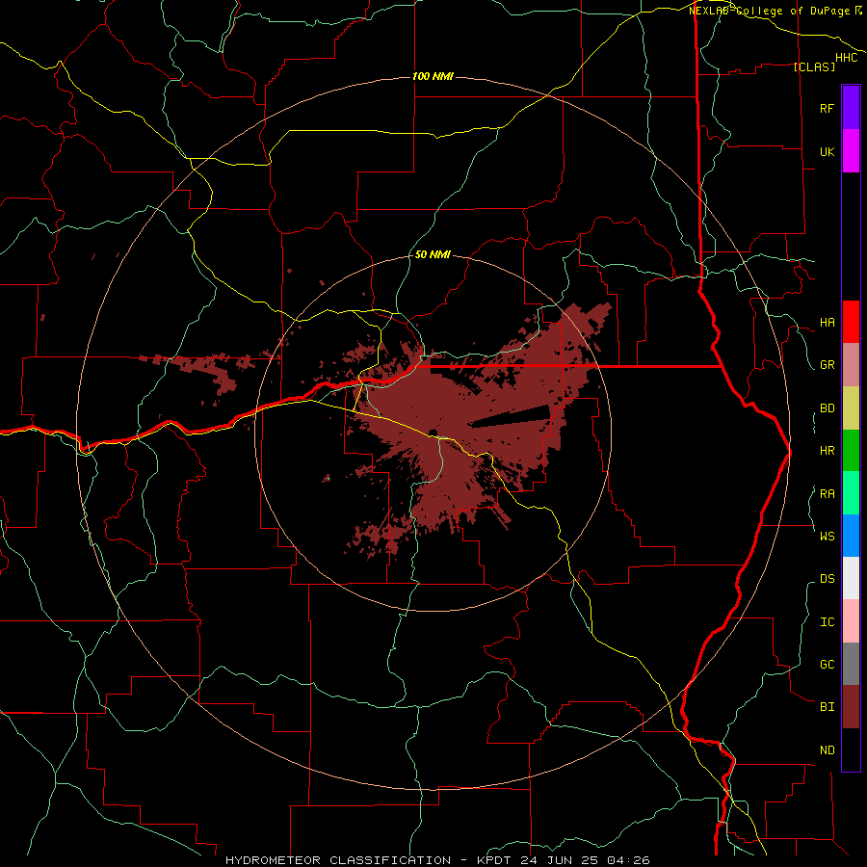Click the WS blue legend swatch

[851, 536]
